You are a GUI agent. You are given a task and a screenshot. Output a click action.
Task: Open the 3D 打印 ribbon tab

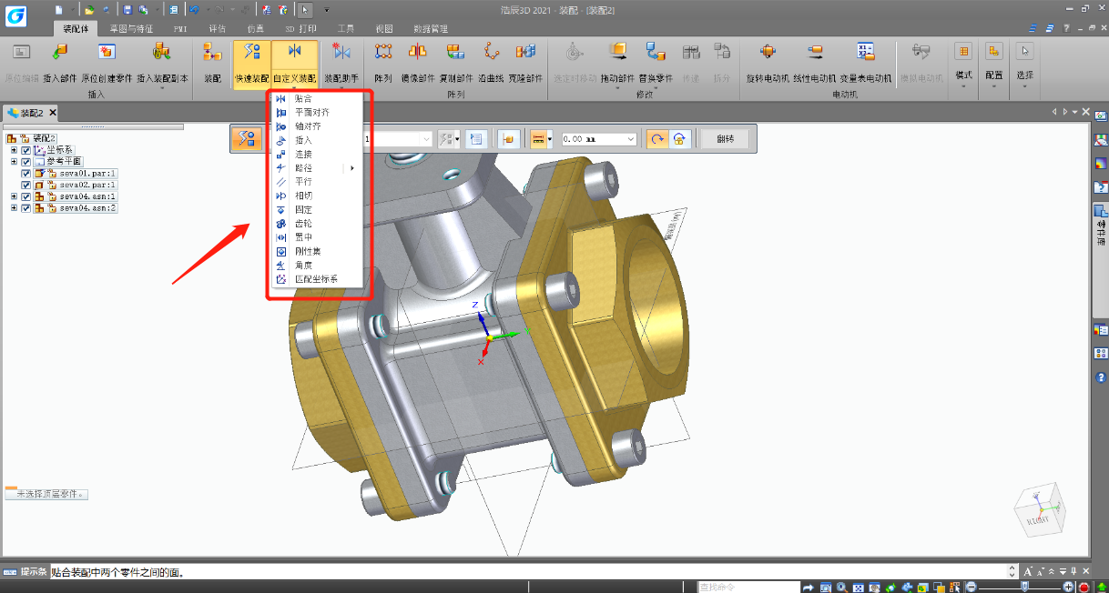pyautogui.click(x=301, y=28)
